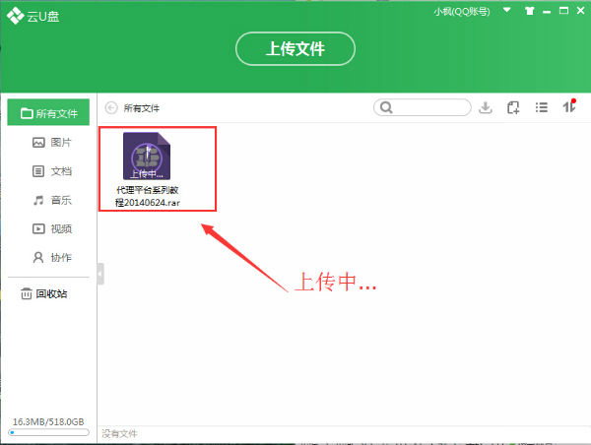
Task: Close the 云U盘 window
Action: (x=581, y=11)
